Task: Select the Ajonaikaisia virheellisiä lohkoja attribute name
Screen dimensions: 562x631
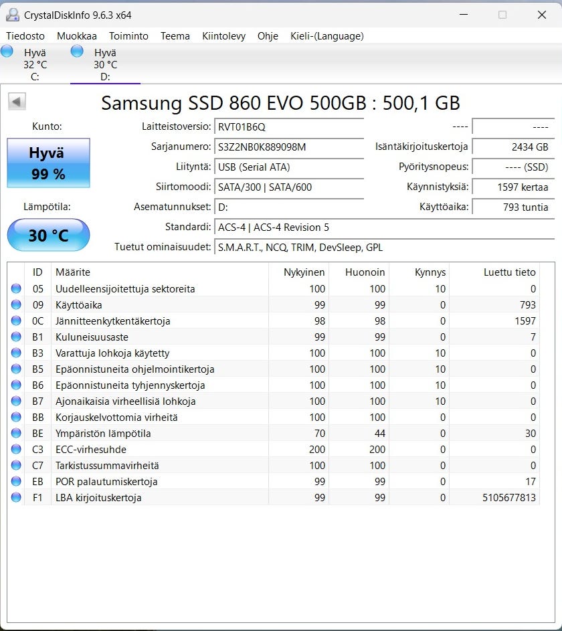Action: point(126,401)
